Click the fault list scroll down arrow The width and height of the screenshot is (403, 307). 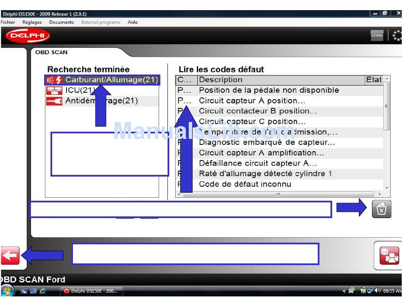387,188
